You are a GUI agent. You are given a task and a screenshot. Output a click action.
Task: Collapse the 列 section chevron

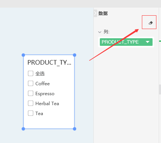click(x=99, y=32)
